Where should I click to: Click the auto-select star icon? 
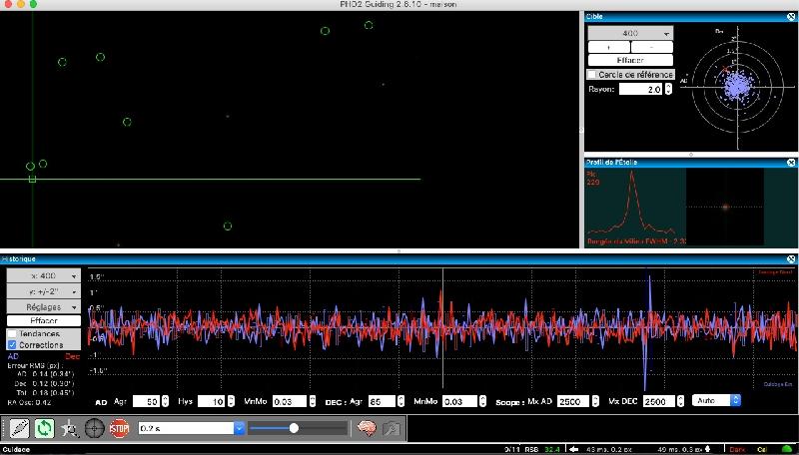point(69,428)
